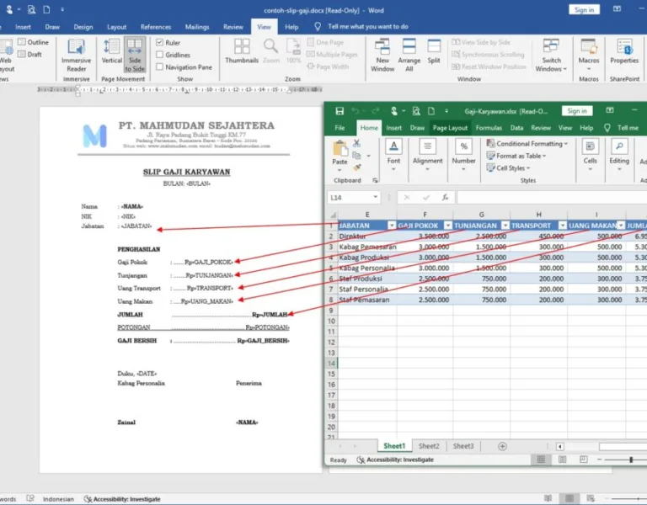Open Thumbnails view in Word ribbon
647x505 pixels.
coord(242,51)
